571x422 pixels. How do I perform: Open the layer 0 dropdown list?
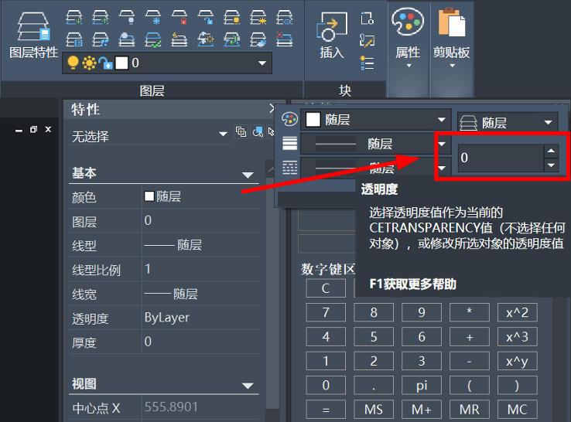click(262, 63)
